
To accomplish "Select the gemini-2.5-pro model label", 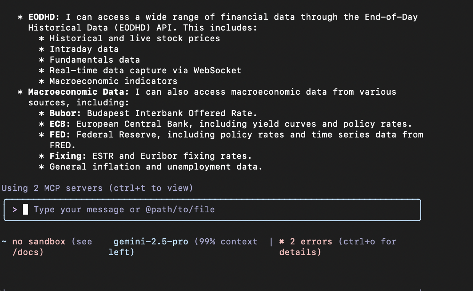I will pos(151,241).
